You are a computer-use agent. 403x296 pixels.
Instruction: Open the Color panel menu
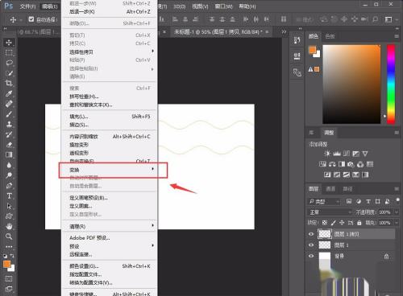397,36
